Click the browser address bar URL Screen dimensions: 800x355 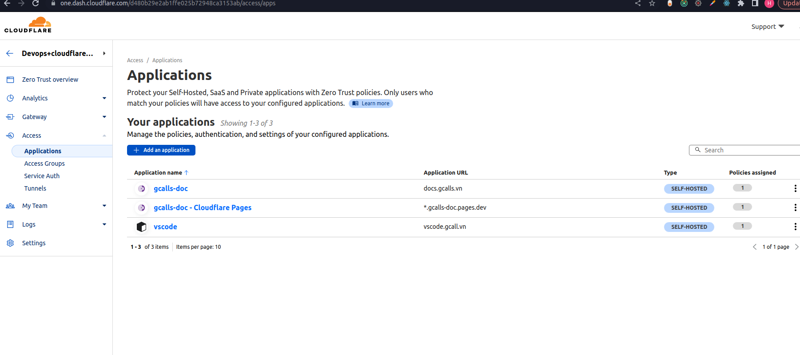[168, 4]
